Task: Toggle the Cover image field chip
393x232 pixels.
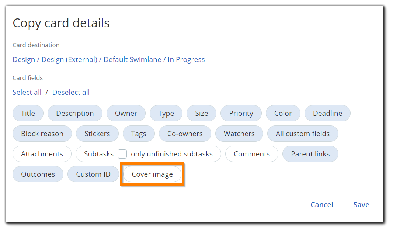Action: (152, 174)
